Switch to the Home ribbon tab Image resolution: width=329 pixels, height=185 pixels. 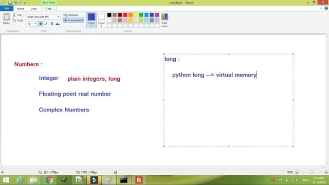pos(21,9)
